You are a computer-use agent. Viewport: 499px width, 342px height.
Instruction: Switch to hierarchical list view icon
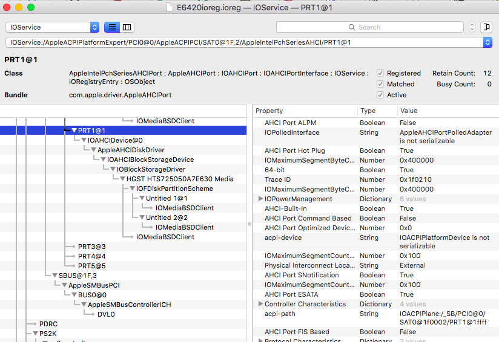(x=112, y=27)
